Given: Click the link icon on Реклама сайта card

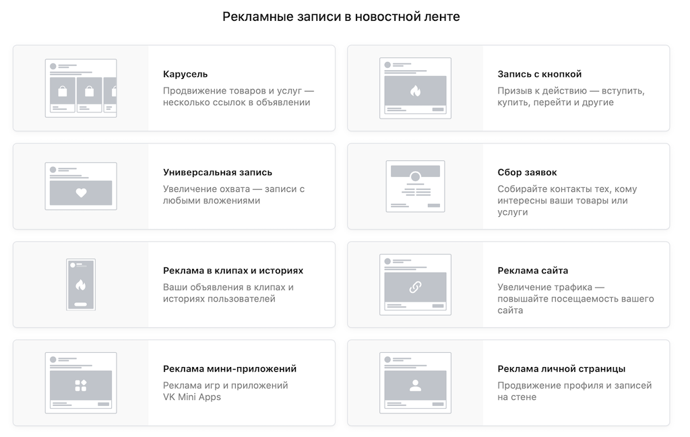Looking at the screenshot, I should tap(416, 285).
